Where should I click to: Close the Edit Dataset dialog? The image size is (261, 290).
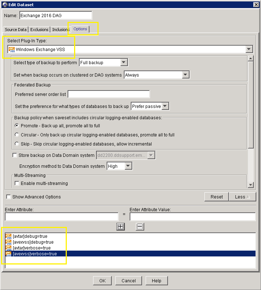click(256, 4)
